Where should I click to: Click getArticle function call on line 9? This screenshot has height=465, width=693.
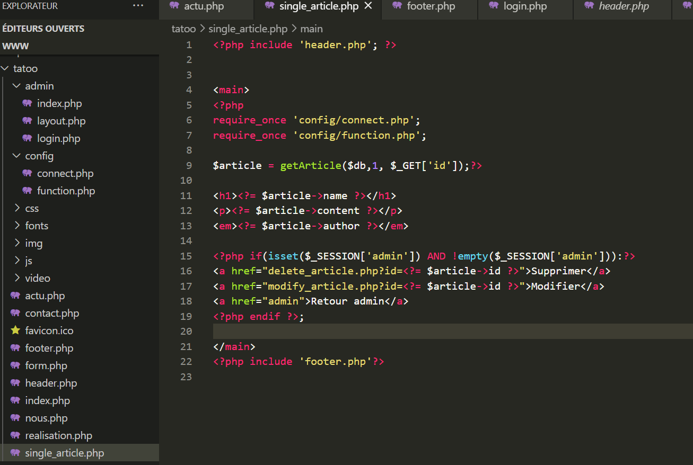click(311, 165)
